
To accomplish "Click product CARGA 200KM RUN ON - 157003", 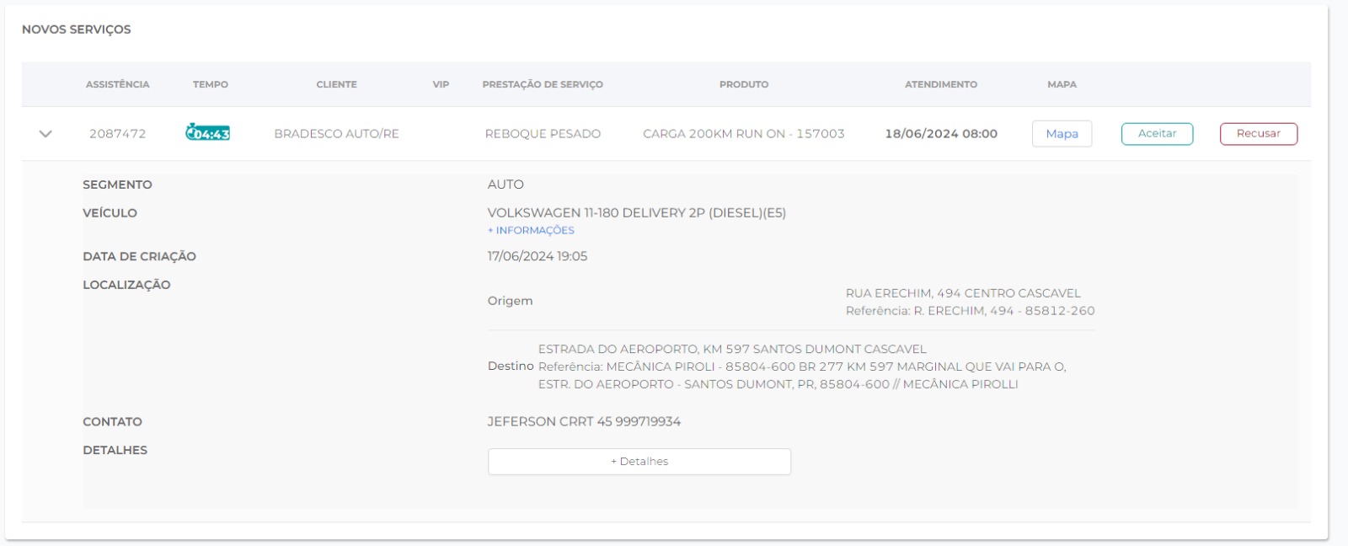I will coord(744,134).
